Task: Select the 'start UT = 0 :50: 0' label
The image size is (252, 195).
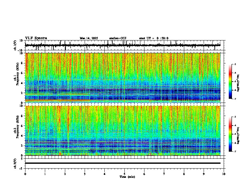Action: [x=154, y=38]
